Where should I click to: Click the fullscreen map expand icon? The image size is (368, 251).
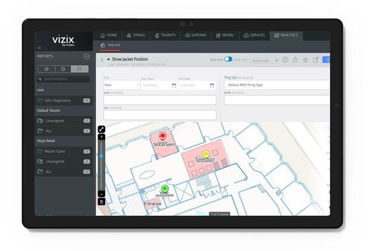pos(101,130)
